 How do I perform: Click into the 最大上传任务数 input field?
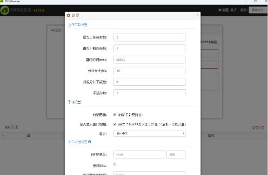[149, 37]
